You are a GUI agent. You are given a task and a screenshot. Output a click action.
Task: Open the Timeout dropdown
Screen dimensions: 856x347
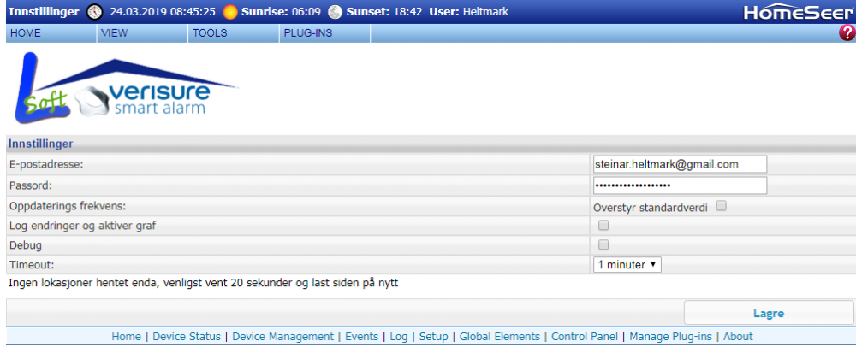pos(627,265)
